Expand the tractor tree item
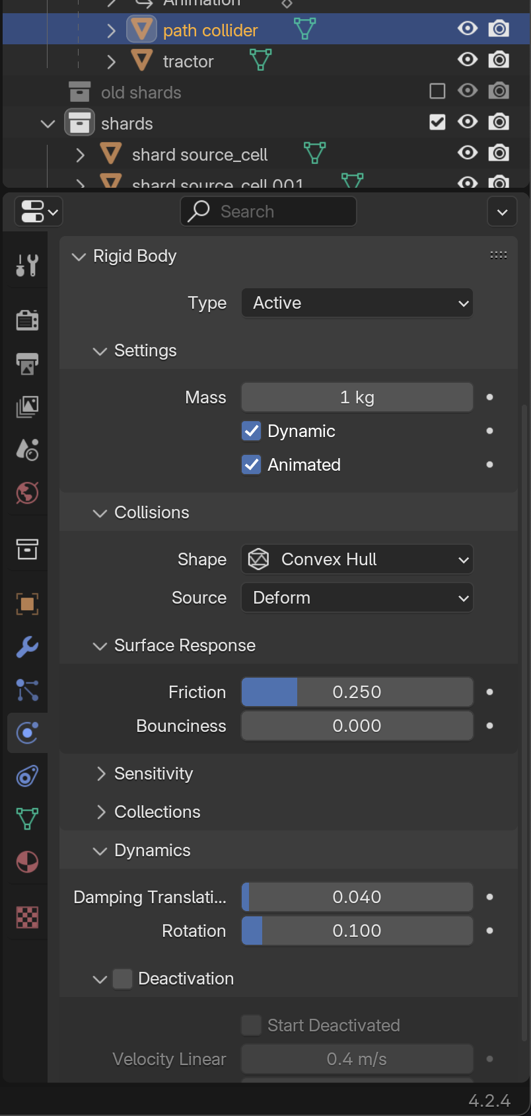 pyautogui.click(x=111, y=61)
